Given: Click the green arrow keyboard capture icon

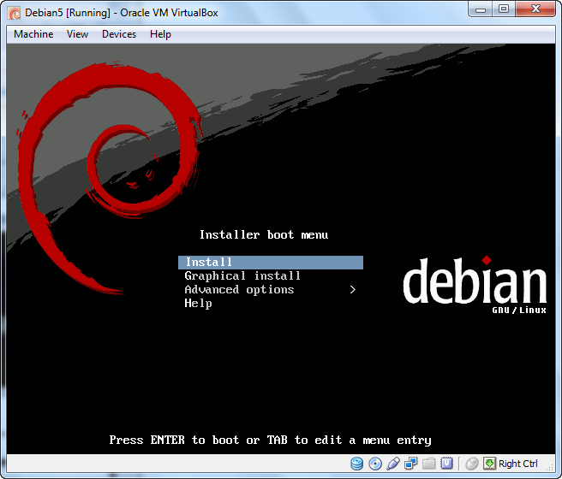Looking at the screenshot, I should (x=489, y=464).
